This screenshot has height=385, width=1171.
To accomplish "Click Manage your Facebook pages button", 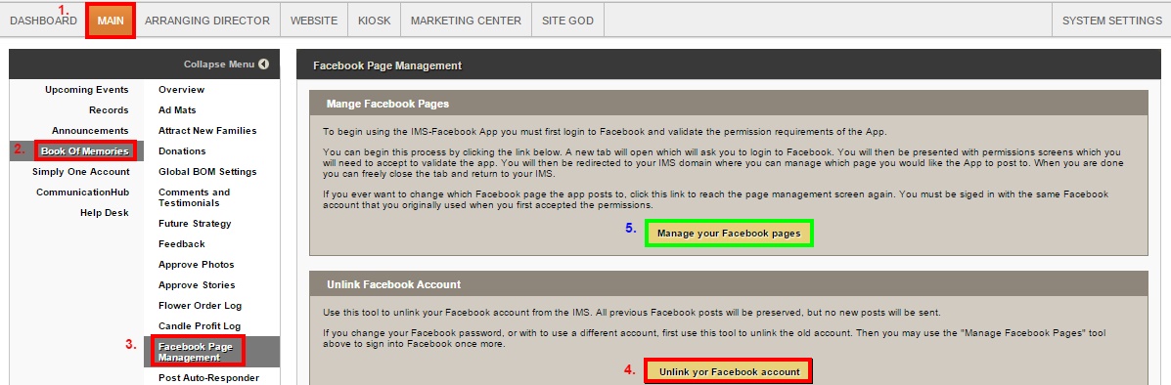I will (x=729, y=234).
